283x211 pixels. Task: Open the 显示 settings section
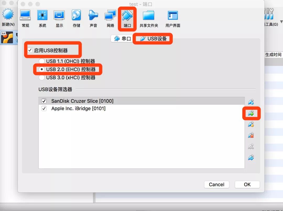click(x=59, y=18)
